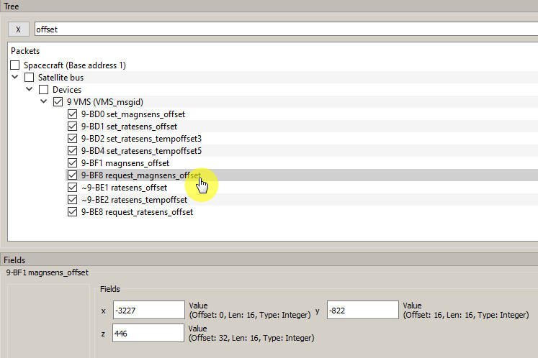Uncheck the 9-BF8 request_magnsens_offset checkbox
This screenshot has height=358, width=538.
72,175
